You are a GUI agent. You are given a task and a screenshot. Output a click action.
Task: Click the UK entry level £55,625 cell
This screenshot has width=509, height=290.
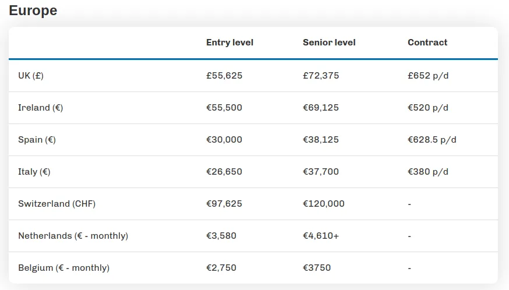point(224,76)
